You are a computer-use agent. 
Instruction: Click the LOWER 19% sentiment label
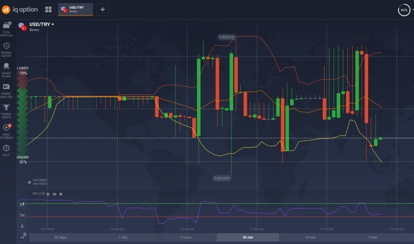[x=23, y=71]
